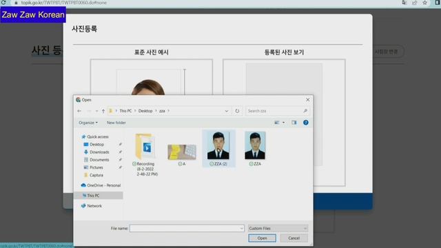The image size is (441, 248).
Task: Click the browser share page icon
Action: pyautogui.click(x=414, y=3)
